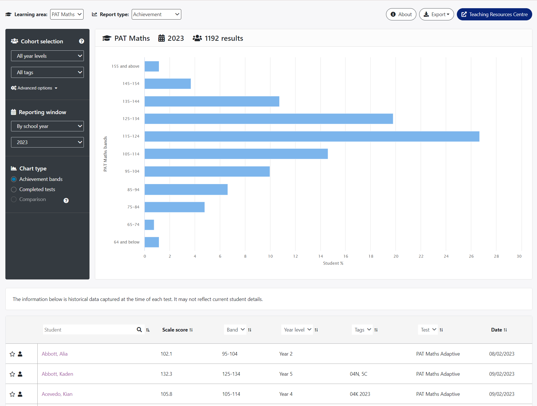Open the Year level filter dropdown
537x406 pixels.
297,330
